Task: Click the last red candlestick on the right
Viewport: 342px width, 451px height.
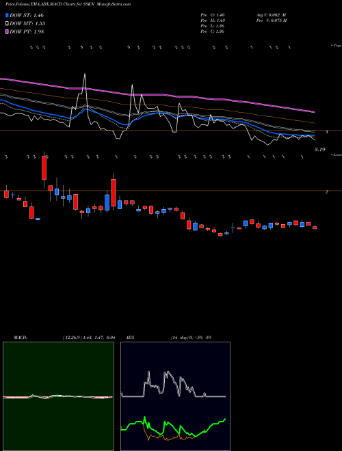Action: click(315, 228)
